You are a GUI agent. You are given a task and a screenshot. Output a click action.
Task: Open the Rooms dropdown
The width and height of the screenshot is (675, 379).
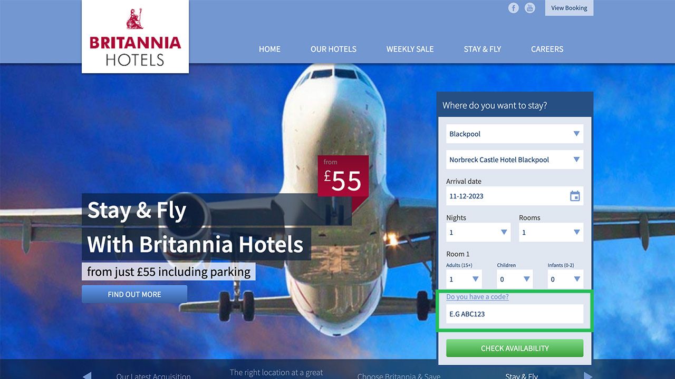click(551, 232)
